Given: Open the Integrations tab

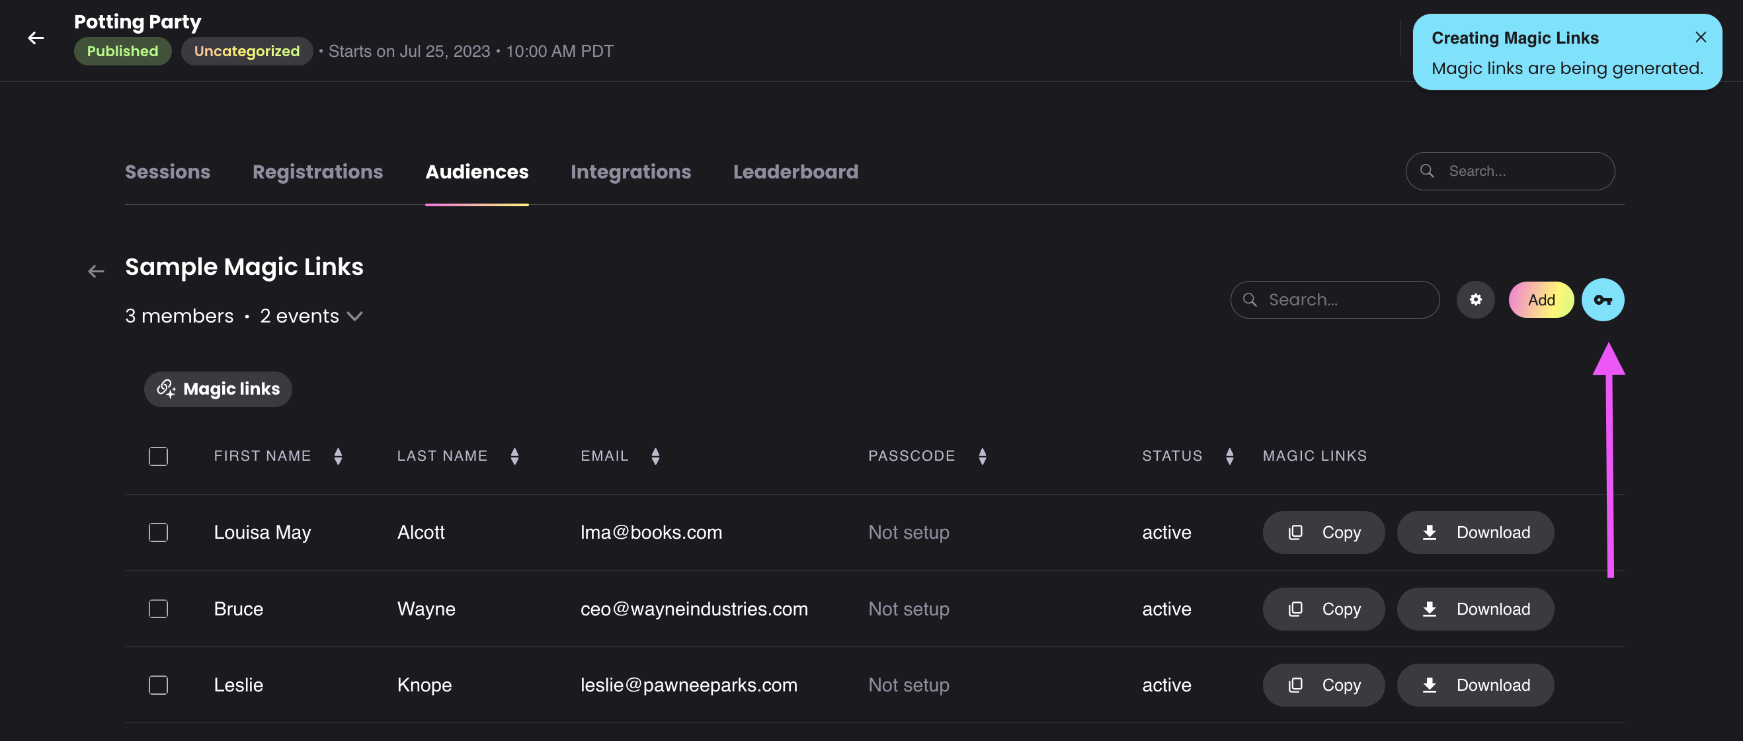Looking at the screenshot, I should pyautogui.click(x=631, y=172).
